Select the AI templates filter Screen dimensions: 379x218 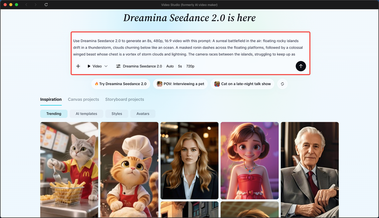tap(86, 114)
